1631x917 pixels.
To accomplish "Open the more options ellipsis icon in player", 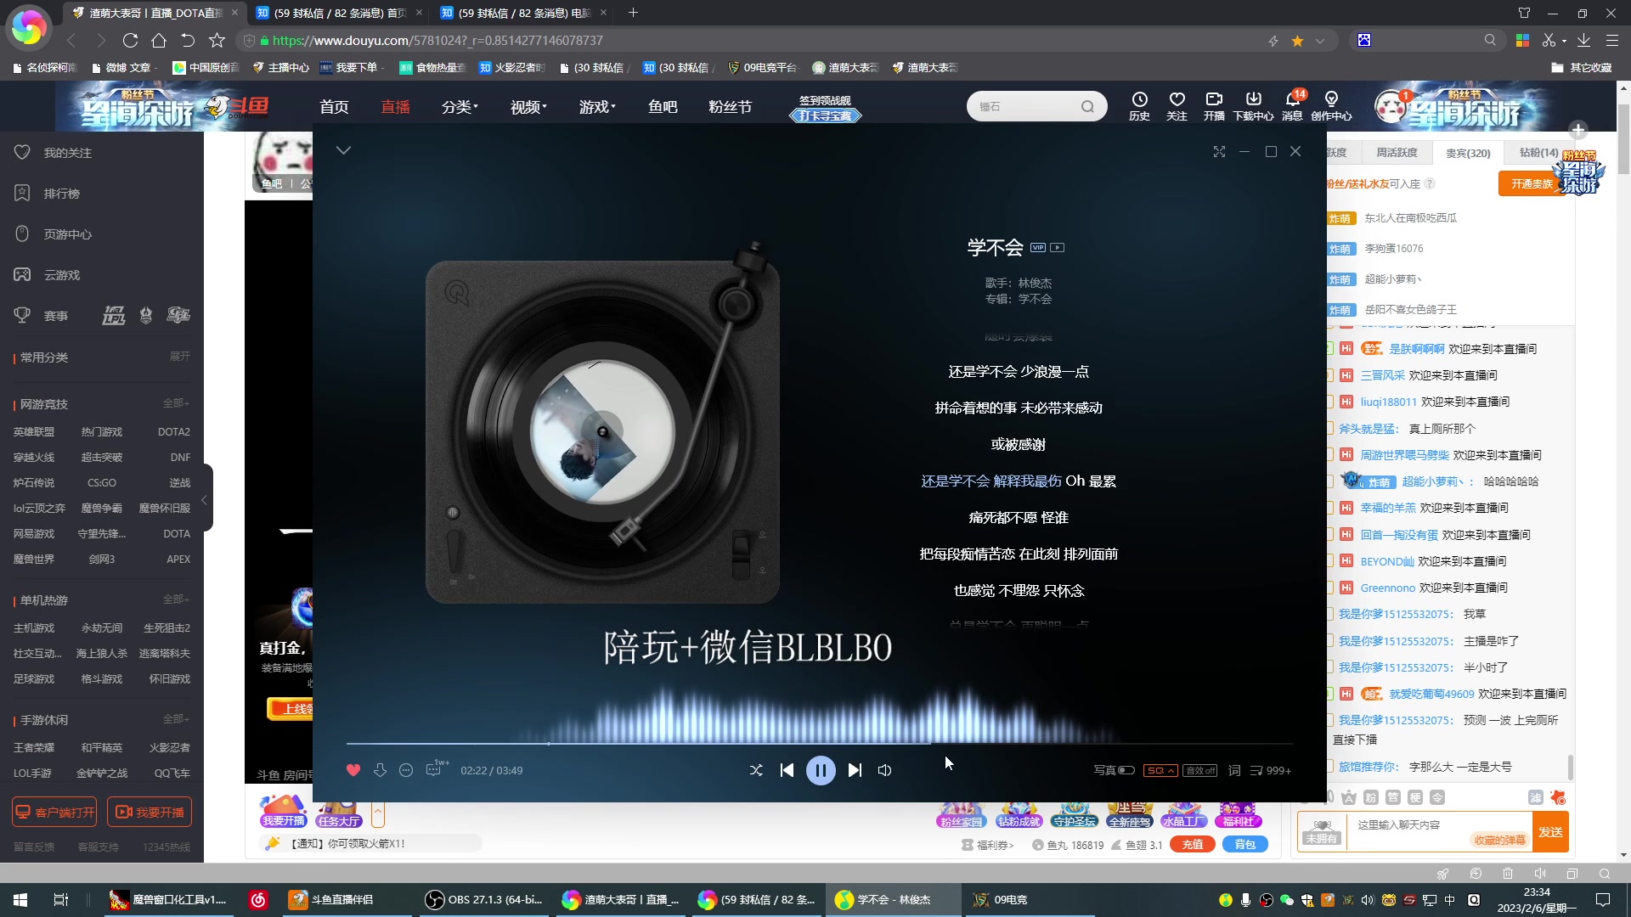I will coord(406,770).
